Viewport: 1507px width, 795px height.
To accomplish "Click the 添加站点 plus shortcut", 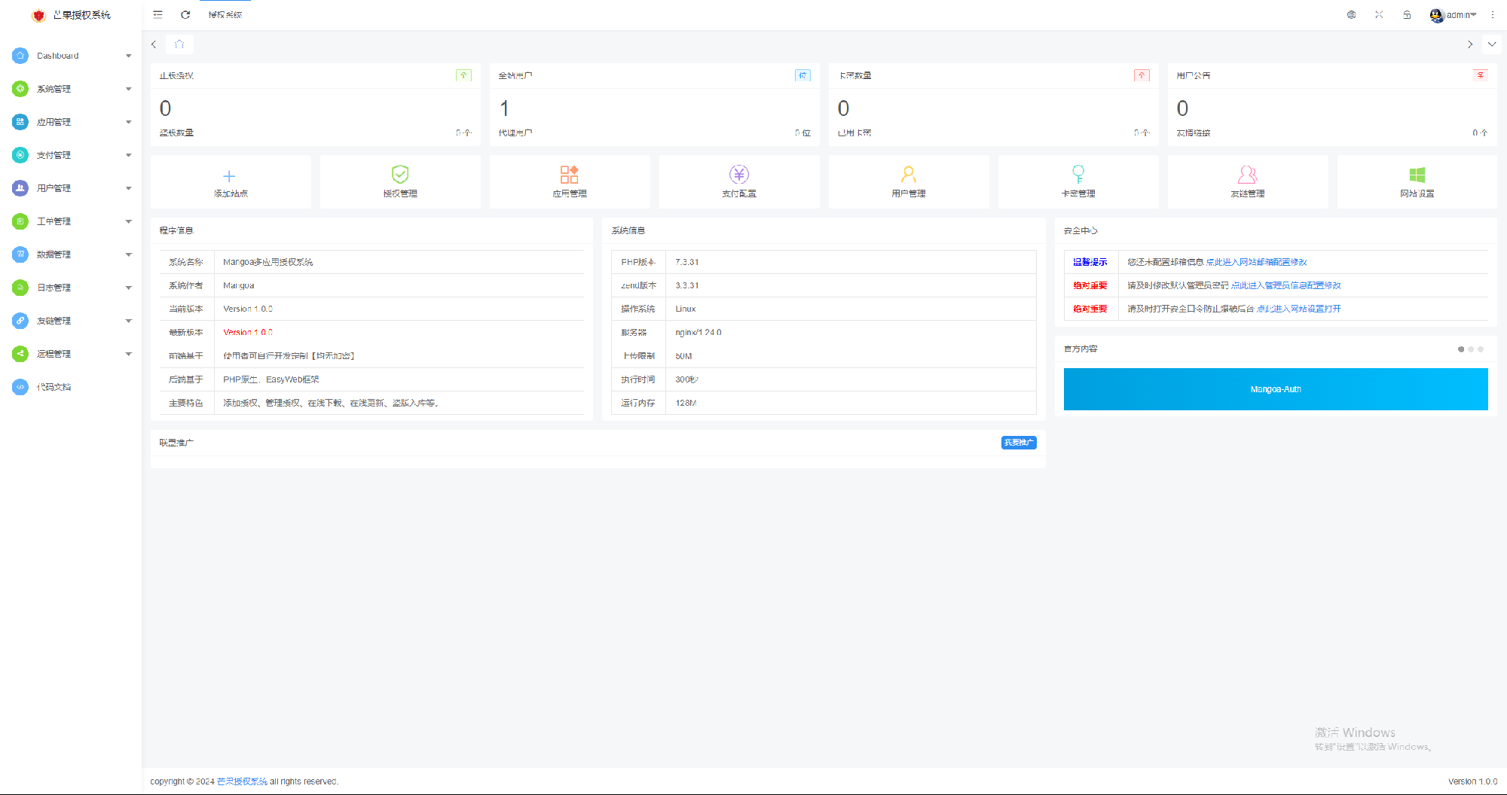I will [x=231, y=182].
